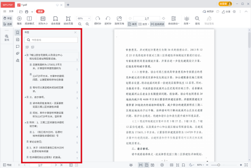The image size is (251, 168).
Task: Open the thumbnail panel in sidebar
Action: pos(17,40)
